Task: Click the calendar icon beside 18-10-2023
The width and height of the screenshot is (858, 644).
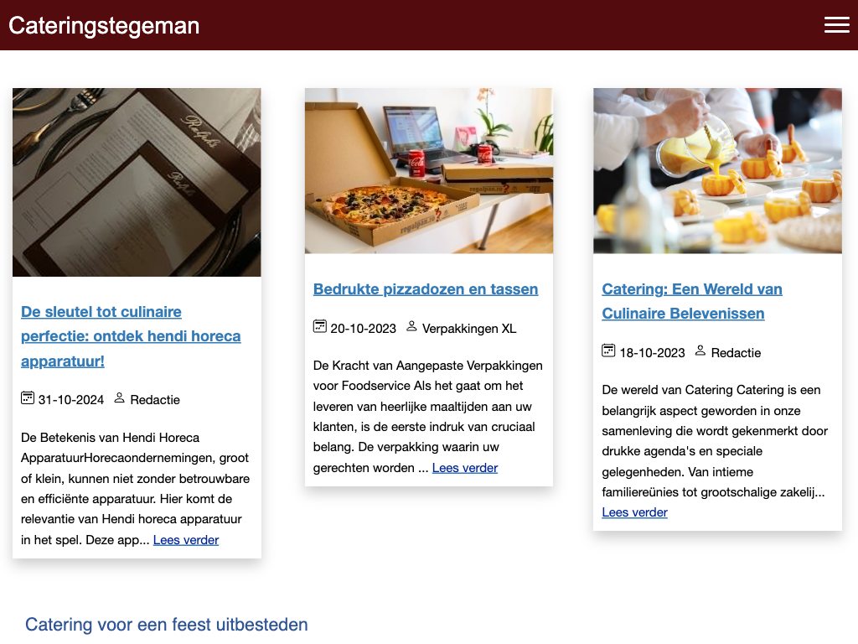Action: pyautogui.click(x=608, y=351)
